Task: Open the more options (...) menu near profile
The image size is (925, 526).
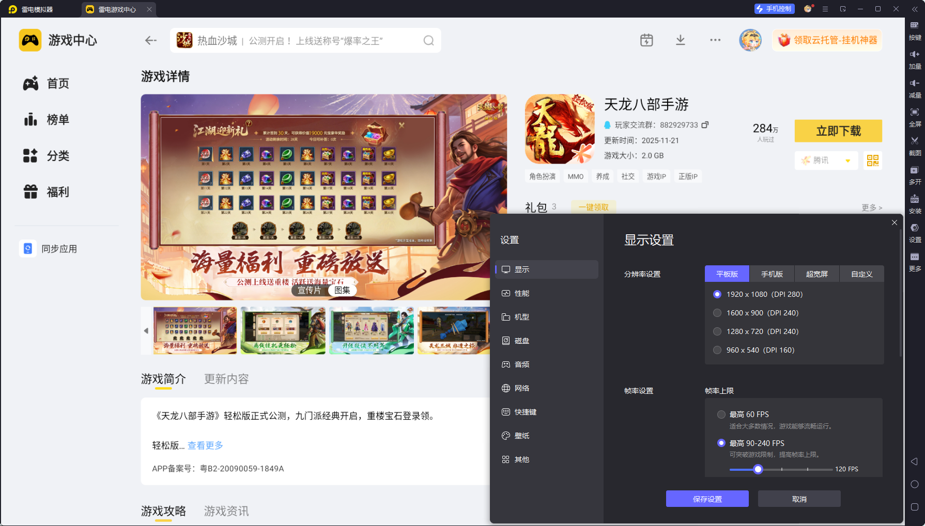Action: tap(715, 40)
